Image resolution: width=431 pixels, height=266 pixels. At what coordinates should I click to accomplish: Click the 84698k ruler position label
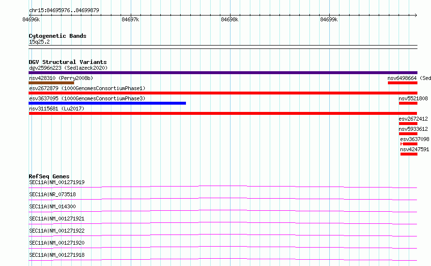click(230, 19)
